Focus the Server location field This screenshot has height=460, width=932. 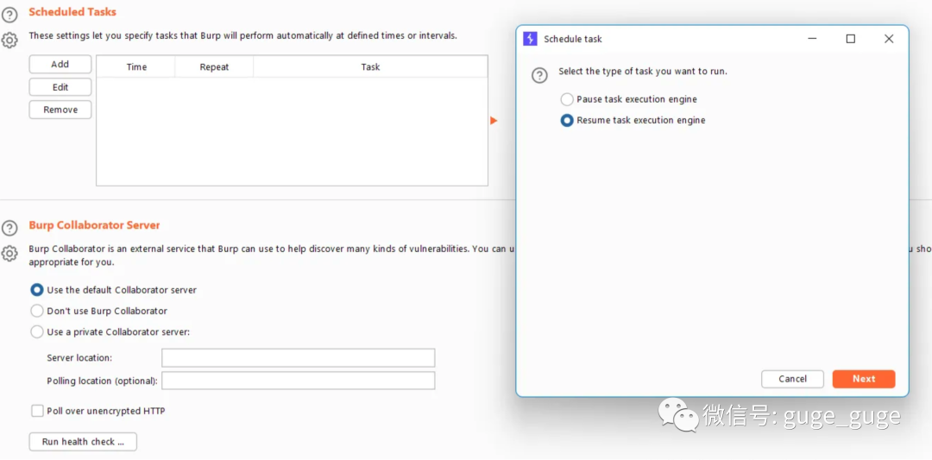pos(299,358)
